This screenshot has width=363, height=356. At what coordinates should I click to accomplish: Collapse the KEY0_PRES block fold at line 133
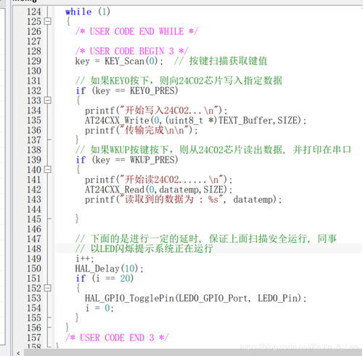[48, 100]
